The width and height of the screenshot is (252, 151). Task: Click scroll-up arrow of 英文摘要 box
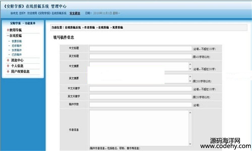coord(190,77)
